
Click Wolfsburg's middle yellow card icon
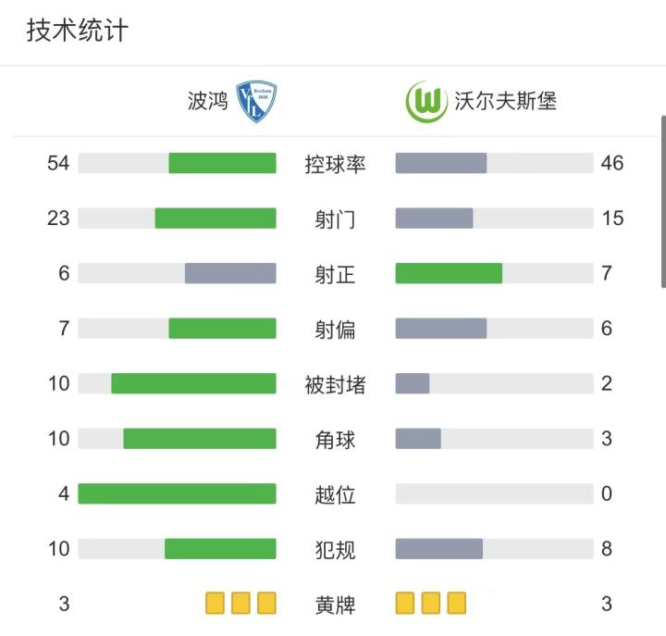(431, 605)
